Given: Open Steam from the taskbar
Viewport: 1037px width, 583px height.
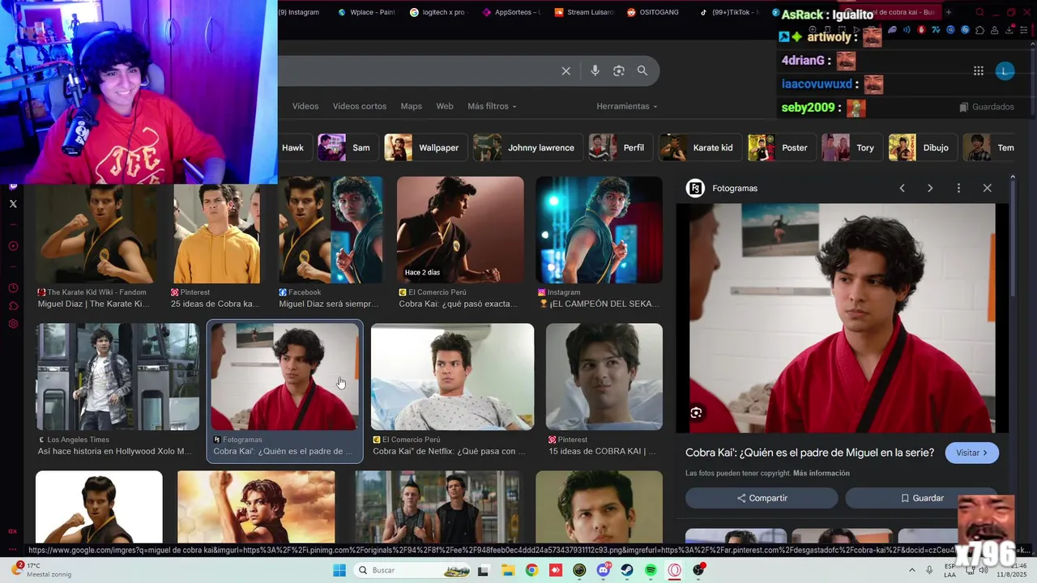Looking at the screenshot, I should (627, 570).
